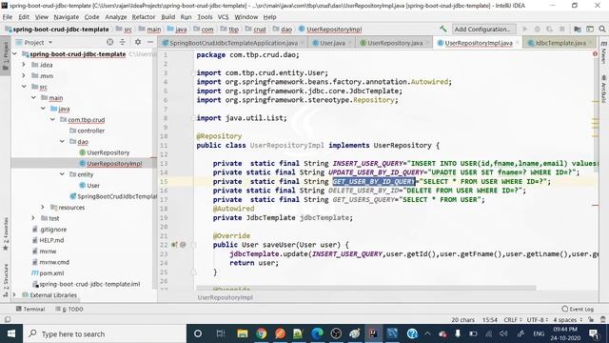Click Windows Start button
Viewport: 609px width, 343px height.
tap(10, 333)
